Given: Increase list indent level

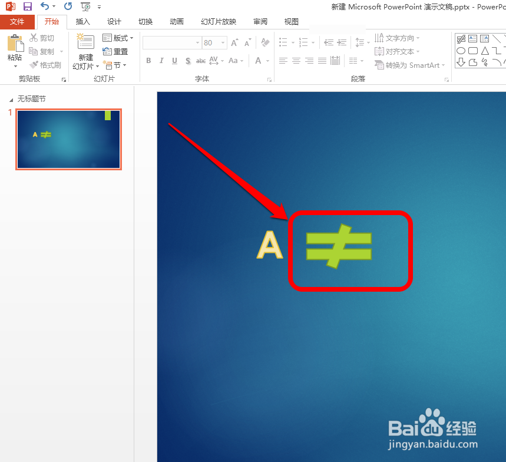Looking at the screenshot, I should coord(342,42).
